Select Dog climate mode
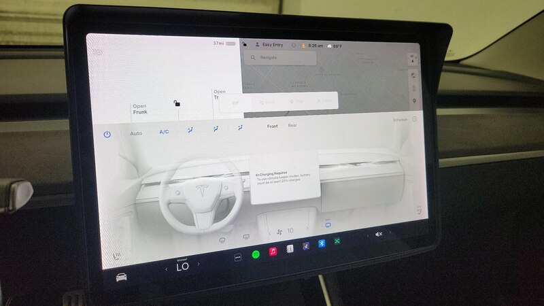Screen dimensions: 544x306 coord(296,101)
